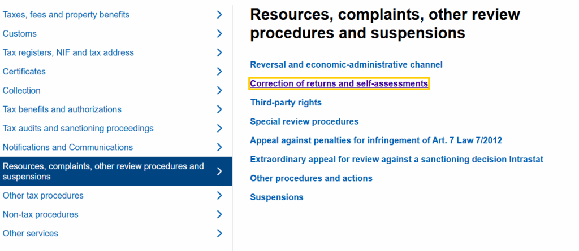Click arrow beside Tax audits and sanctioning proceedings

point(219,129)
